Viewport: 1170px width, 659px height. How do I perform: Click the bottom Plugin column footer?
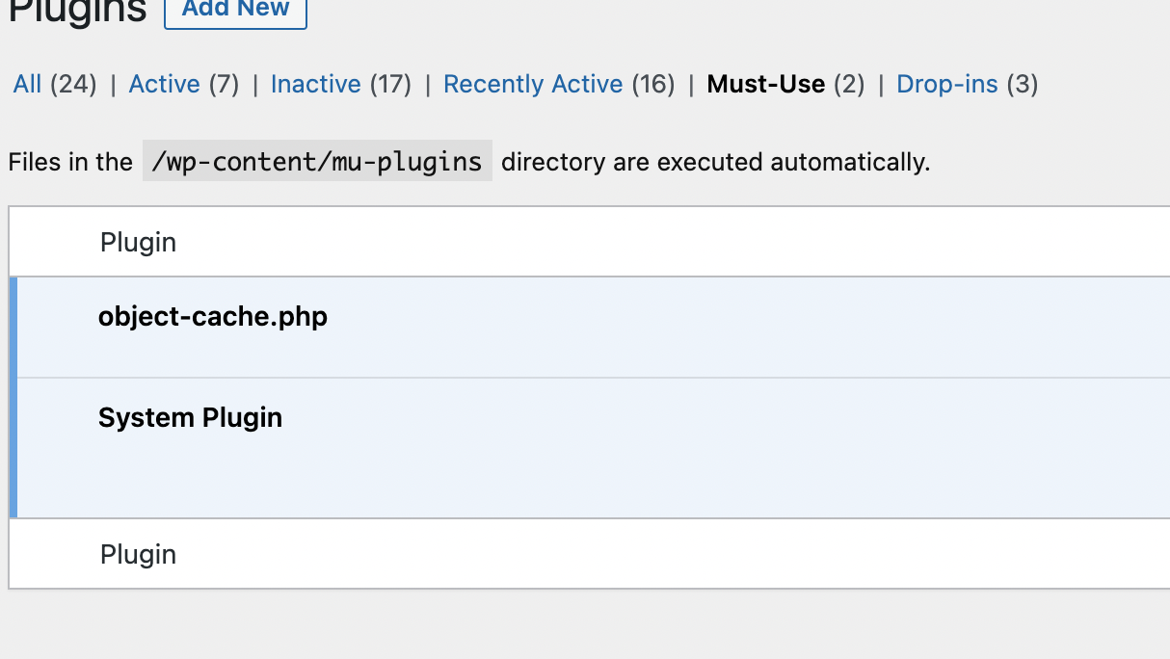[138, 555]
